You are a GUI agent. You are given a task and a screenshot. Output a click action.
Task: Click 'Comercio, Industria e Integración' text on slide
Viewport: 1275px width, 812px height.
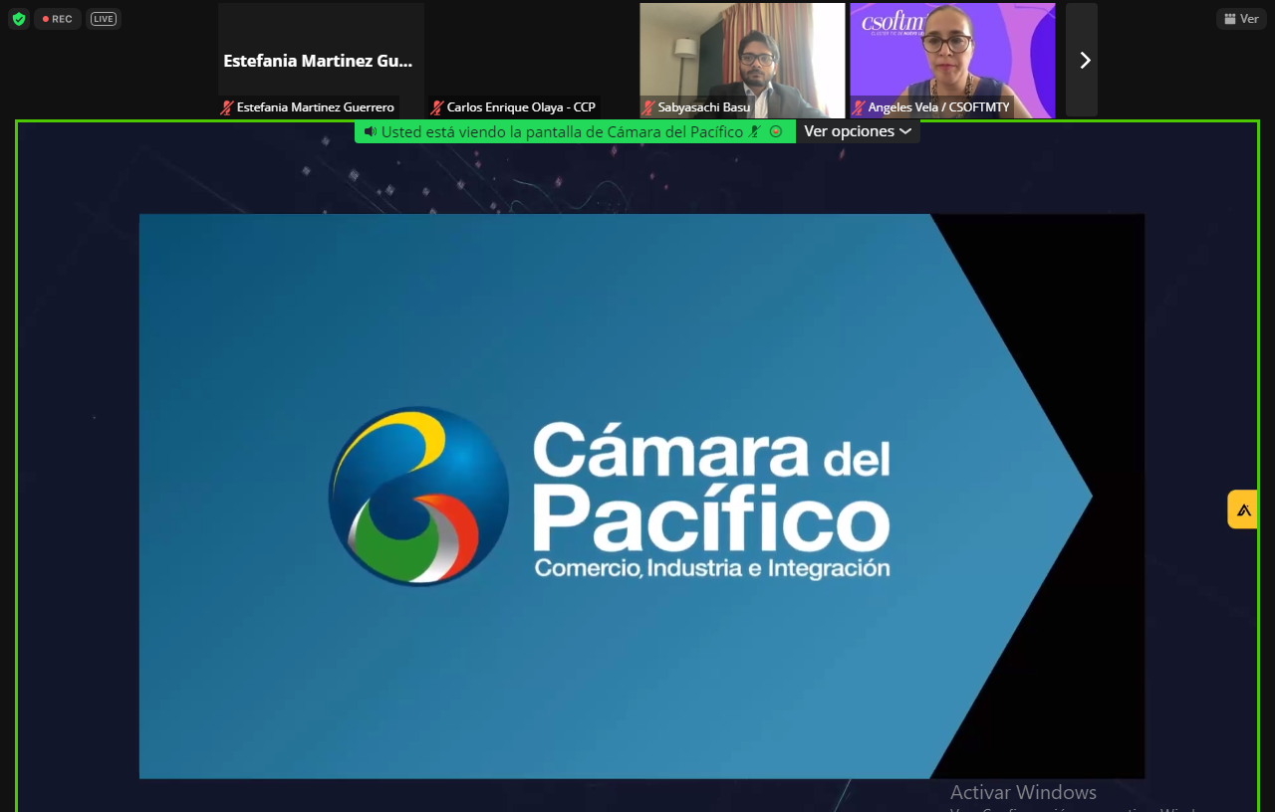(712, 568)
